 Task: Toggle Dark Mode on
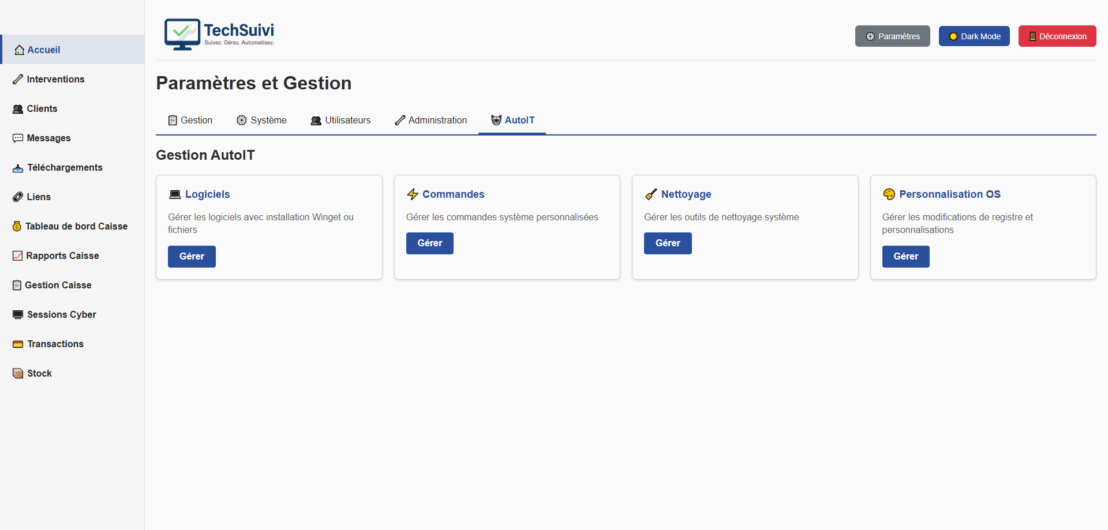[974, 36]
